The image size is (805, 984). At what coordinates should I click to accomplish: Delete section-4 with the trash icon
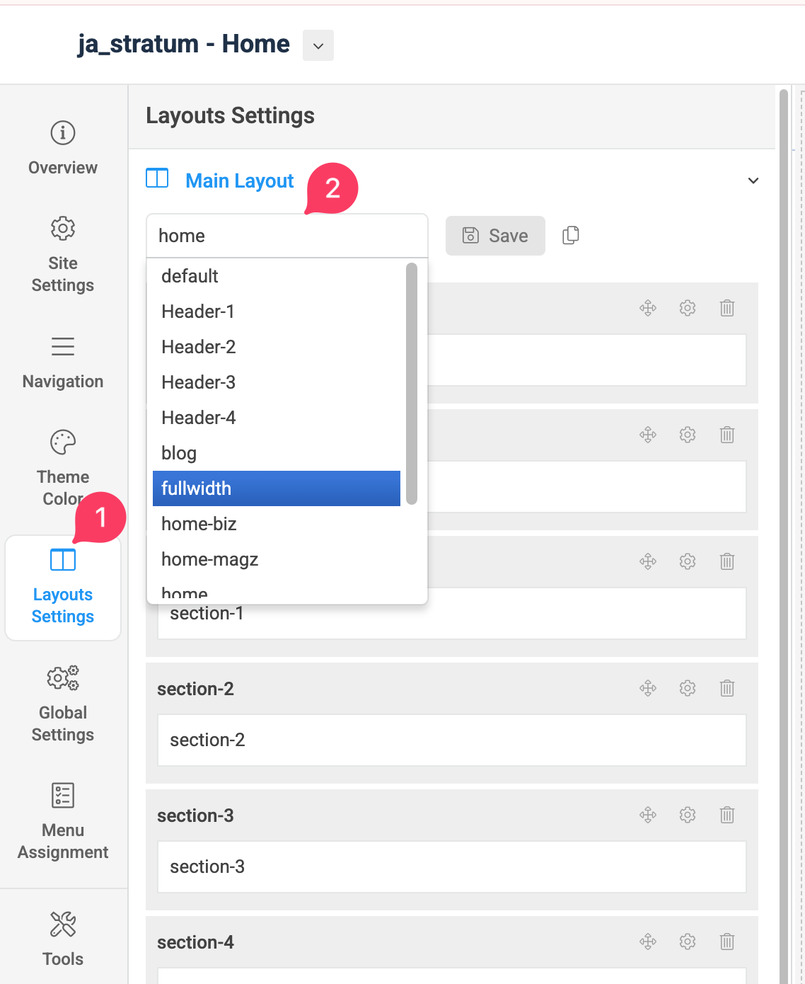[x=727, y=942]
